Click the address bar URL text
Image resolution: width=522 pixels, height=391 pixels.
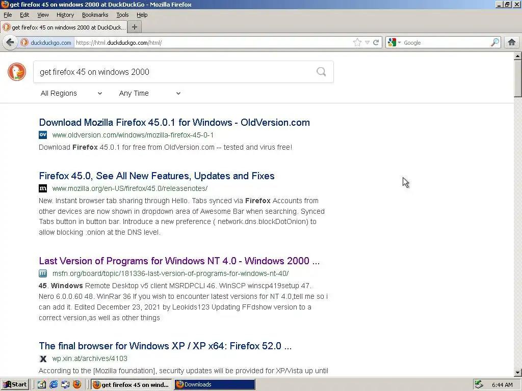[x=119, y=43]
